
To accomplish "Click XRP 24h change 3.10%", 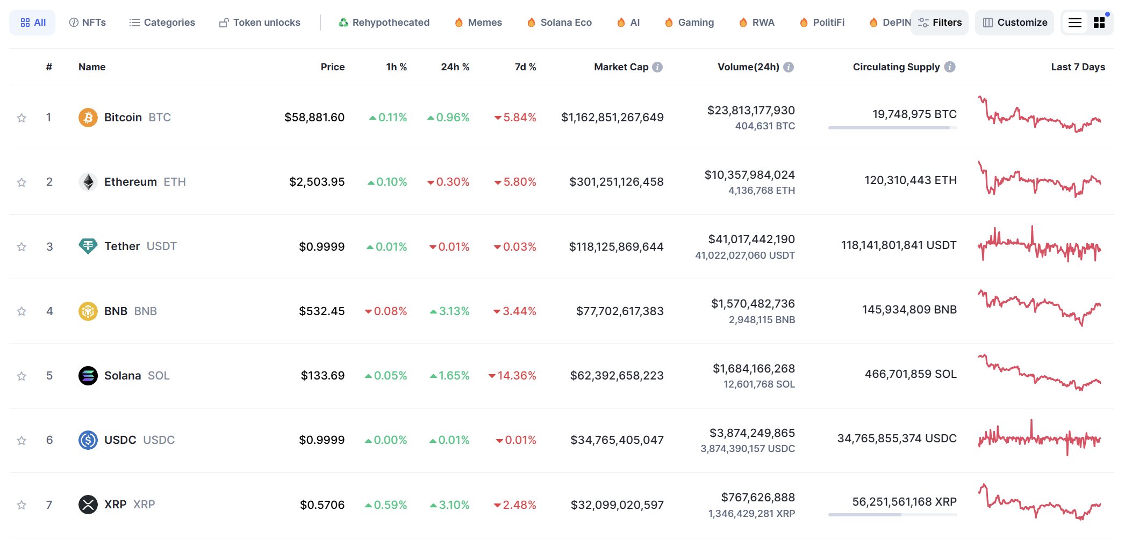I will 449,505.
